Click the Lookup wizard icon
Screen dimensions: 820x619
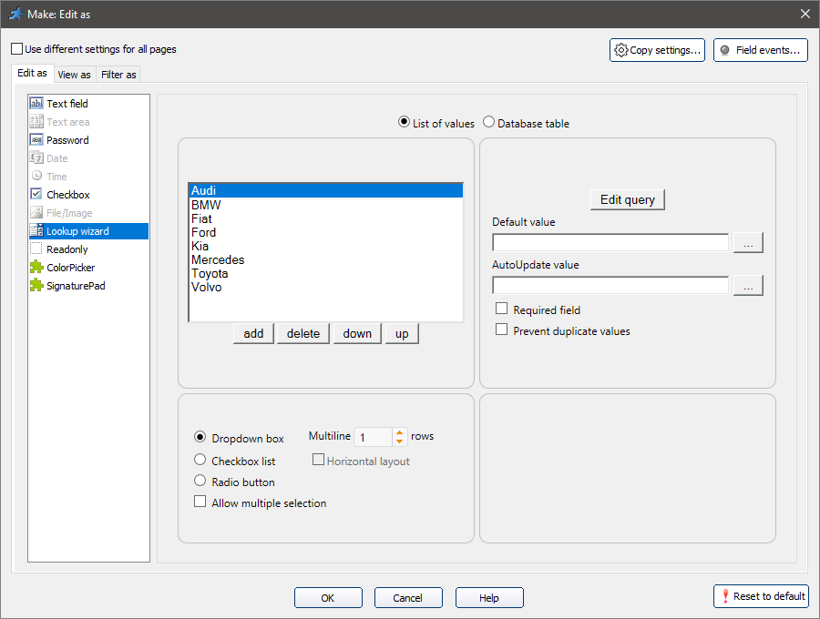click(36, 230)
